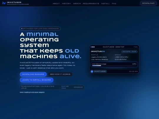
Task: Click the Download Sagaris button
Action: click(33, 74)
